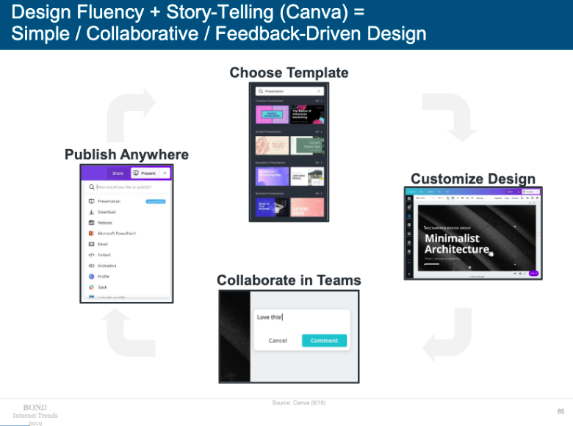Image resolution: width=573 pixels, height=426 pixels.
Task: Click the purple Share button
Action: tap(118, 173)
